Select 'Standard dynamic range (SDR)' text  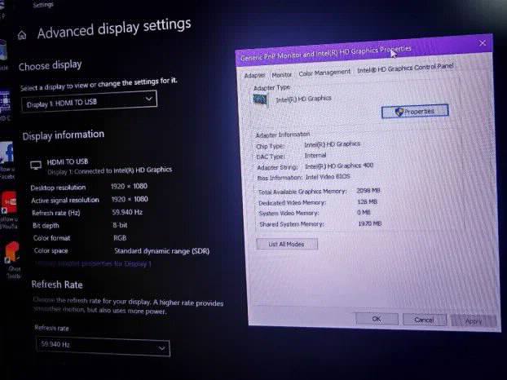162,251
